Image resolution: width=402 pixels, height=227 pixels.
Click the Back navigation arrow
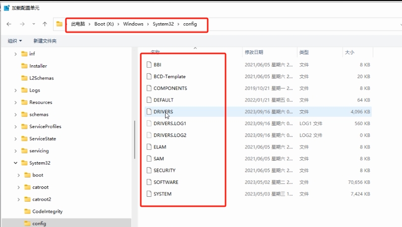click(x=9, y=24)
